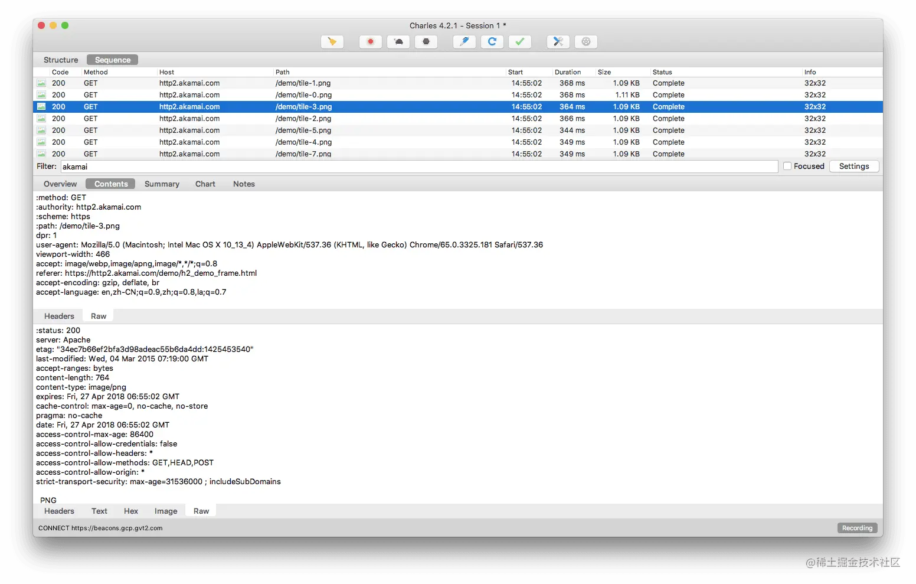Viewport: 916px width, 584px height.
Task: Switch to the Structure view
Action: [x=61, y=60]
